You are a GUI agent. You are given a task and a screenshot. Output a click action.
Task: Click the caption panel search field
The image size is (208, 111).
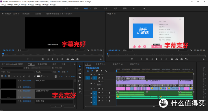click(12, 68)
